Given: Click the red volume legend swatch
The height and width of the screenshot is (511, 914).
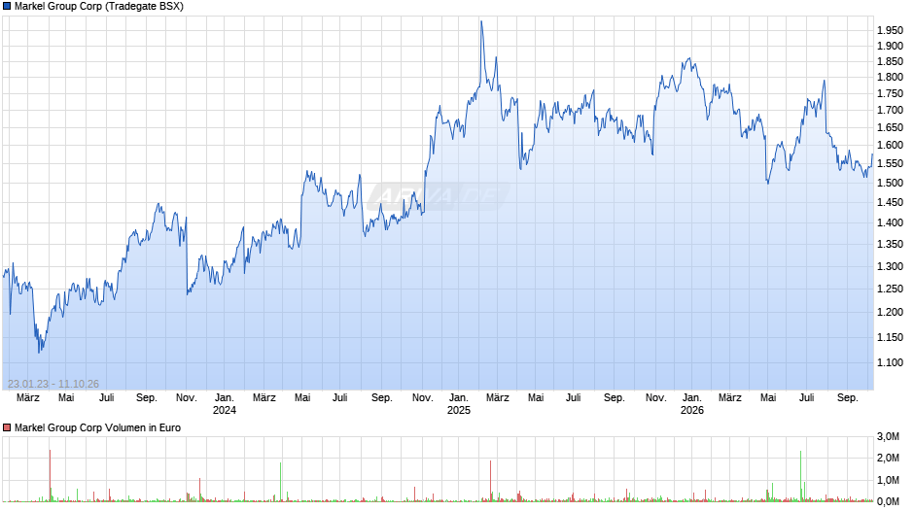Looking at the screenshot, I should [7, 427].
